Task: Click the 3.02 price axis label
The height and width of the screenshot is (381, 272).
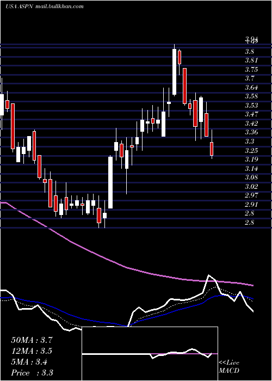Action: (251, 186)
